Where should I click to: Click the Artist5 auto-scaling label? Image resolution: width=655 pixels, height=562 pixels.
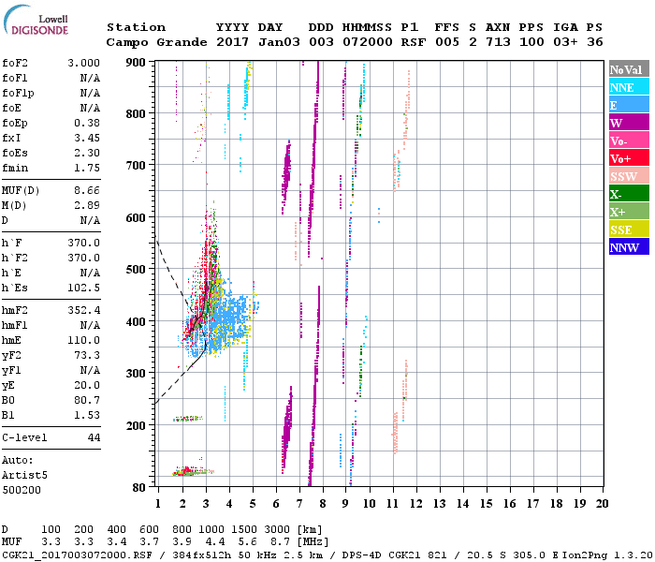[24, 476]
